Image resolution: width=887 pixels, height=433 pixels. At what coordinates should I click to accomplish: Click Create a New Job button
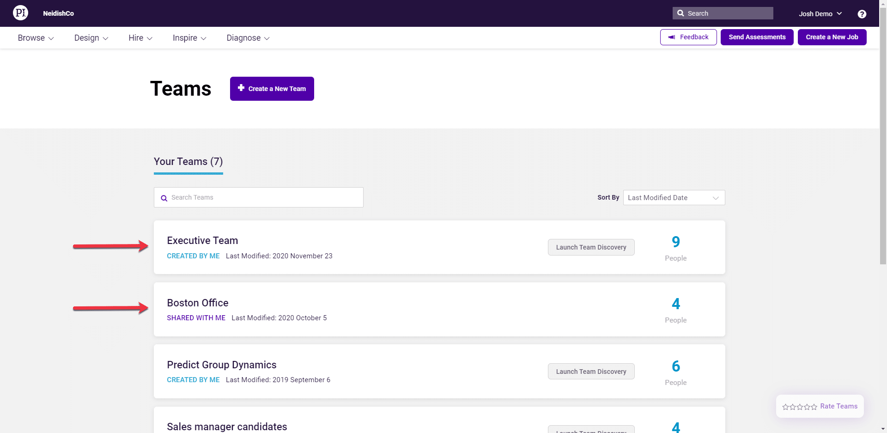pos(832,37)
